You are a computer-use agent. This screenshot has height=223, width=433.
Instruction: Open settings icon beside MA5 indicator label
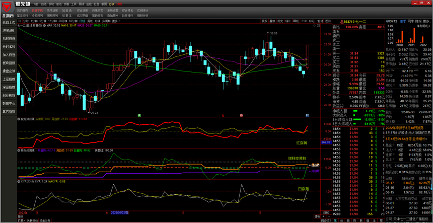pyautogui.click(x=44, y=25)
